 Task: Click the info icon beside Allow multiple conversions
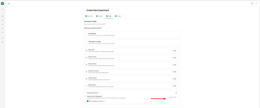(x=104, y=101)
